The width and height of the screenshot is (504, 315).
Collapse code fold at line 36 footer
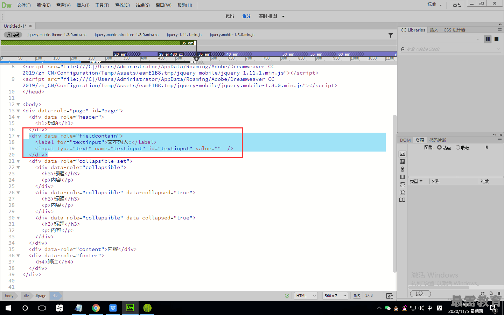pos(18,255)
